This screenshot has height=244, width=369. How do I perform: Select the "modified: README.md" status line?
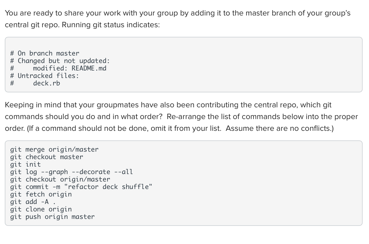tap(70, 68)
